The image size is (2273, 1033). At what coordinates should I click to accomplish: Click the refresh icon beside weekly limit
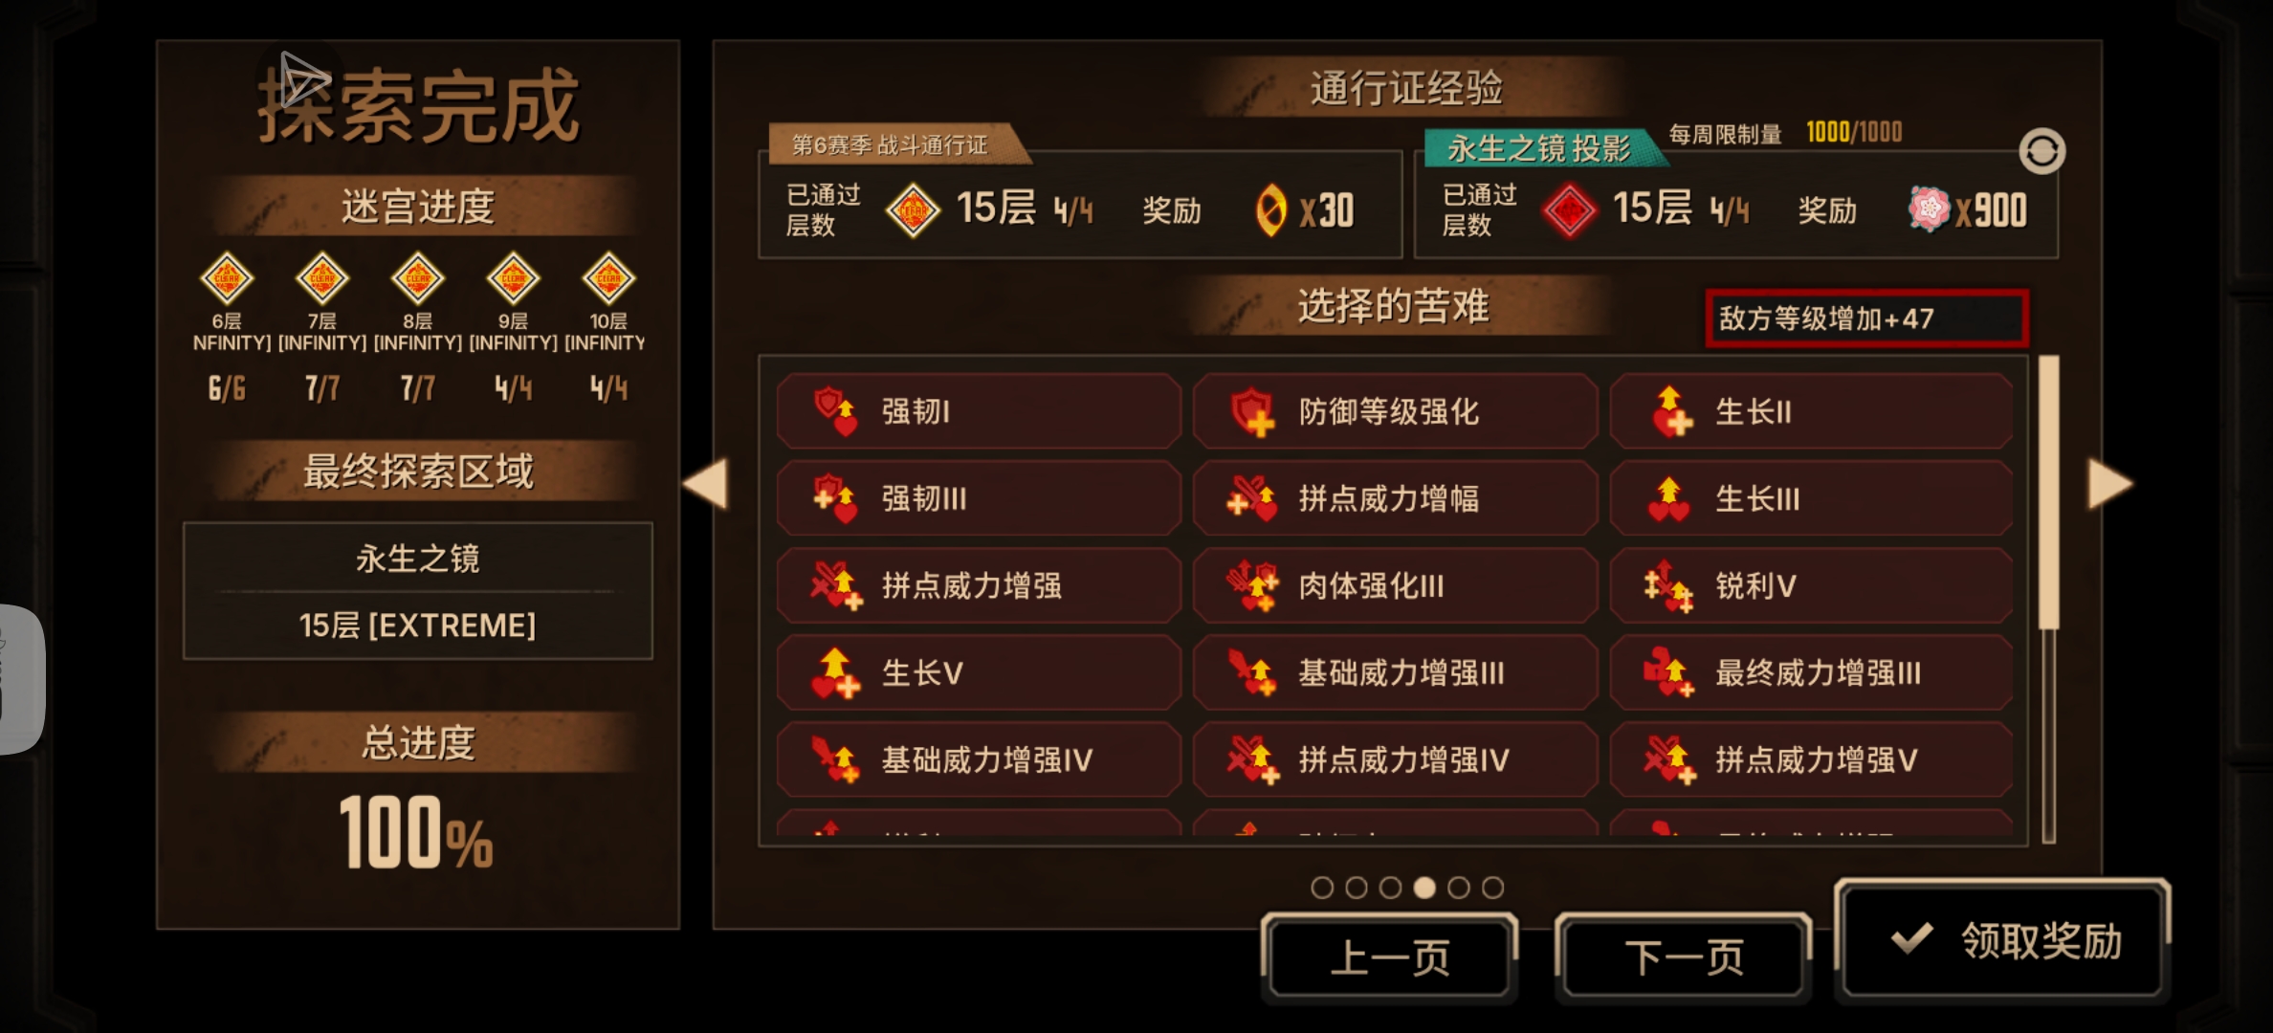pos(2041,151)
